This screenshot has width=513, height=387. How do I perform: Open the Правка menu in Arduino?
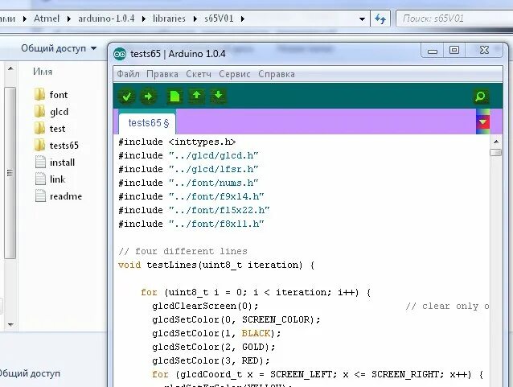[162, 74]
